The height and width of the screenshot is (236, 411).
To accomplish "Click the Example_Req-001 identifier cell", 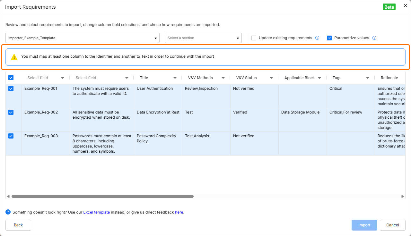I will point(46,96).
